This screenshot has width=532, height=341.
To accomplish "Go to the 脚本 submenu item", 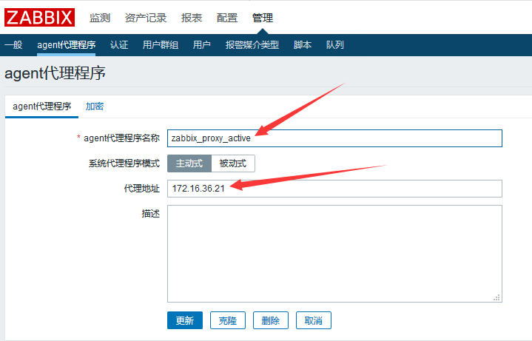I will (x=303, y=45).
